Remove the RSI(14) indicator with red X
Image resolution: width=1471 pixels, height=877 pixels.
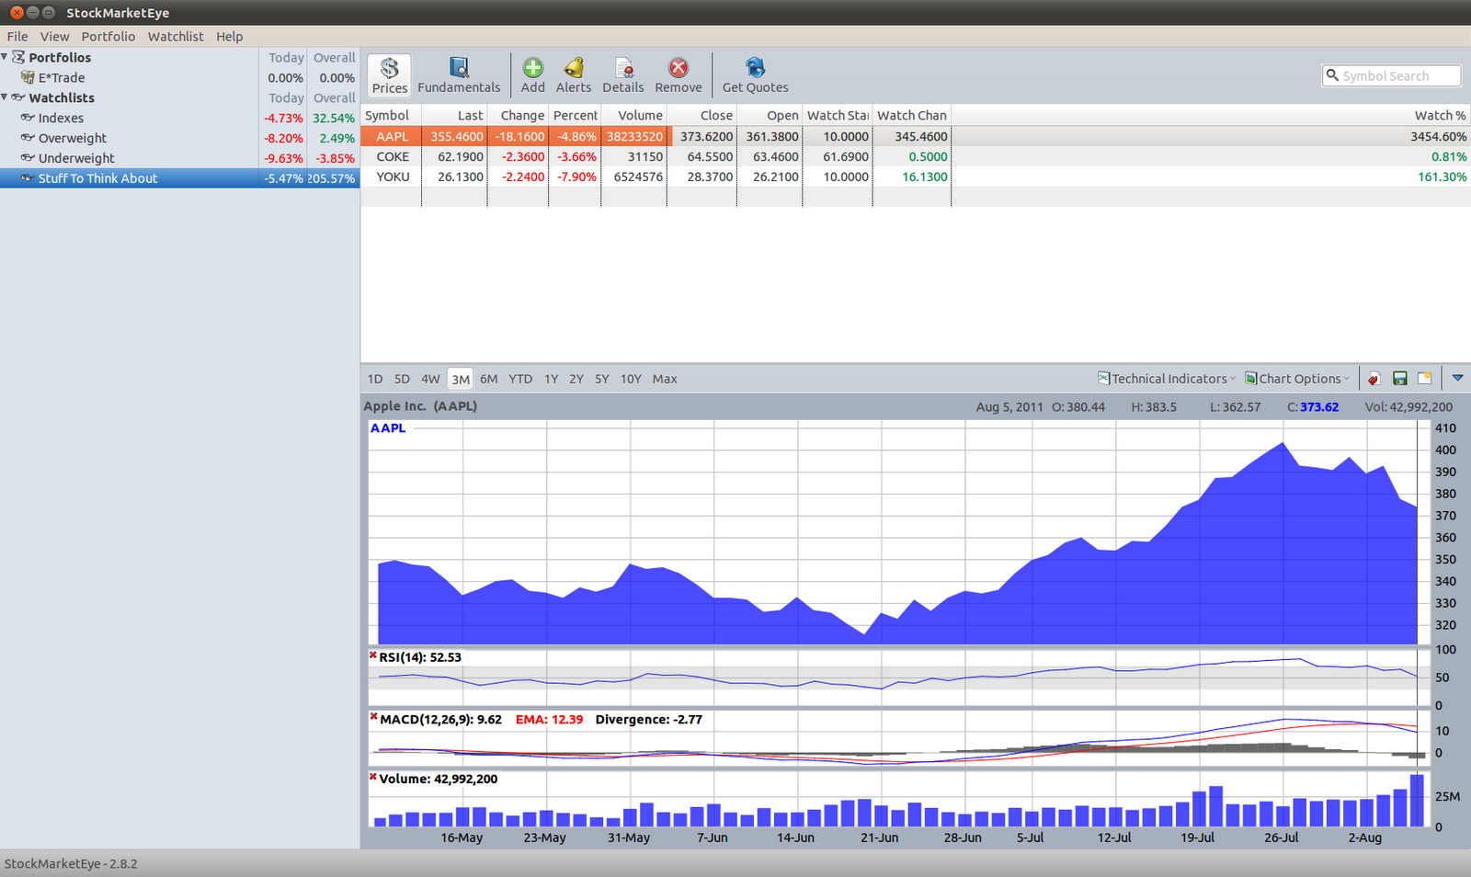(373, 655)
